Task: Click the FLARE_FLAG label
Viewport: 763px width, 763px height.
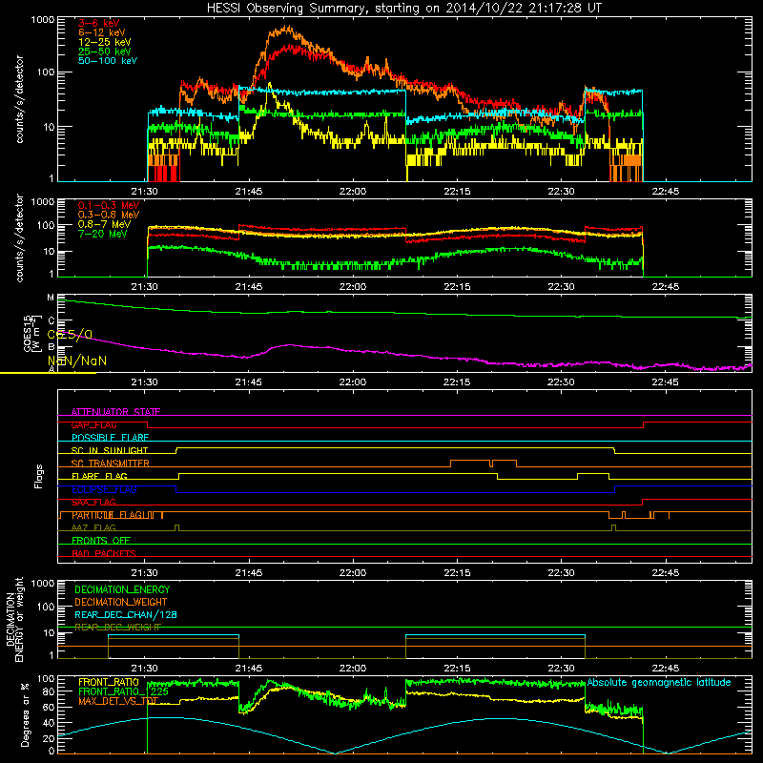Action: point(99,476)
